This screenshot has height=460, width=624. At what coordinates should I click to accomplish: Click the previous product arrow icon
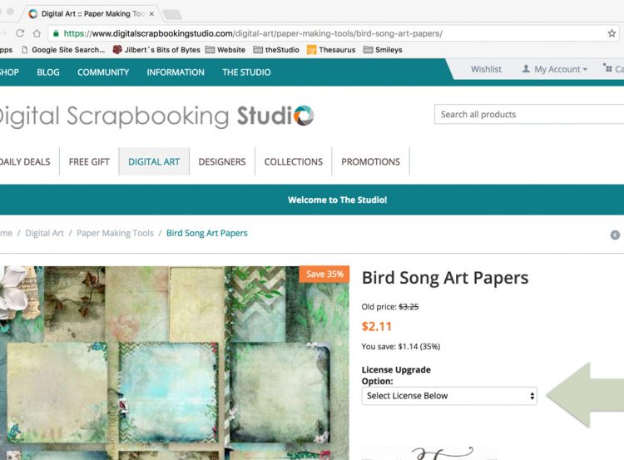(x=615, y=235)
